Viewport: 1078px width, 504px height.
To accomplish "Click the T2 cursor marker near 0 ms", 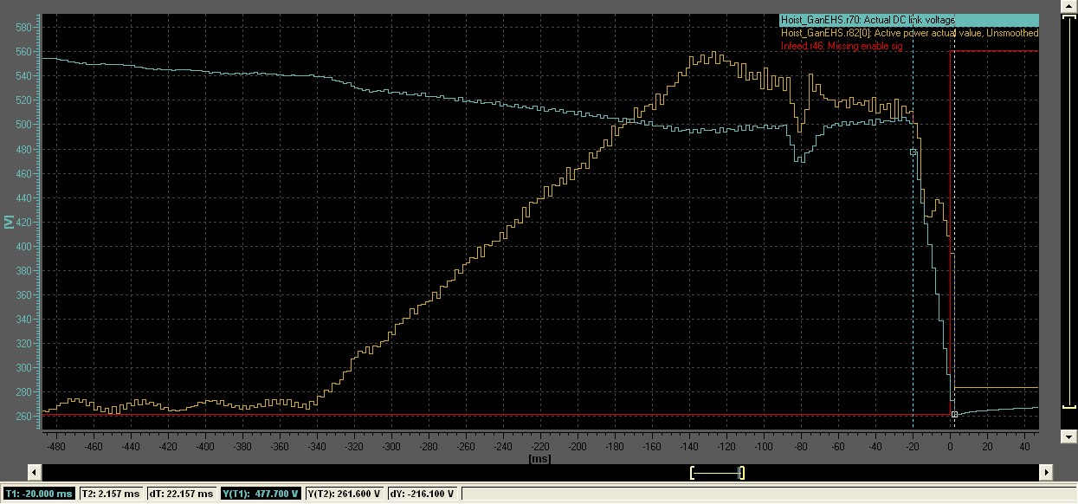I will tap(954, 415).
